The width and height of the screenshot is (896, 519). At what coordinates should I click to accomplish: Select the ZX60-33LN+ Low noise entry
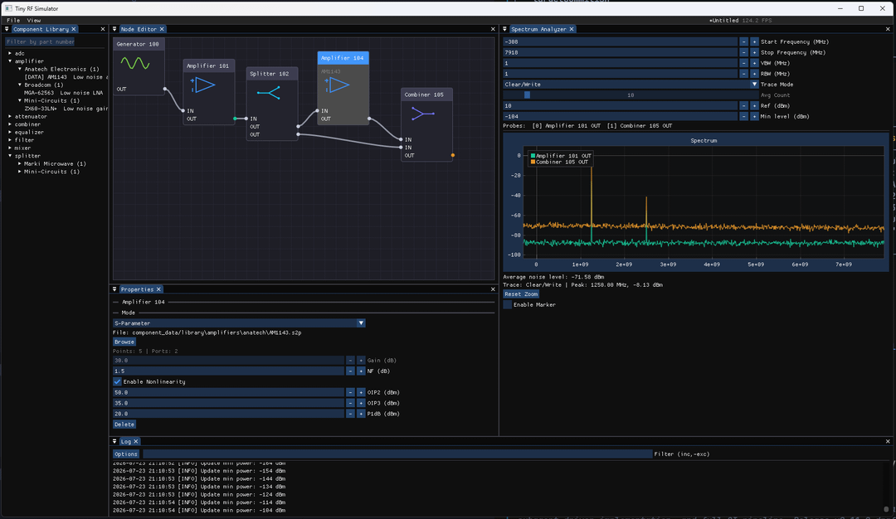[x=66, y=109]
